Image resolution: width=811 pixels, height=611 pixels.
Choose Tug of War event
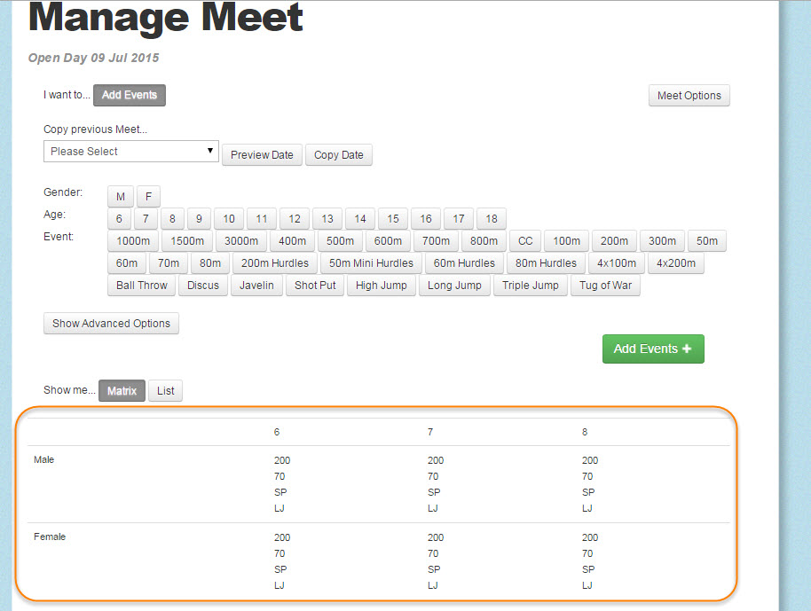click(x=606, y=286)
